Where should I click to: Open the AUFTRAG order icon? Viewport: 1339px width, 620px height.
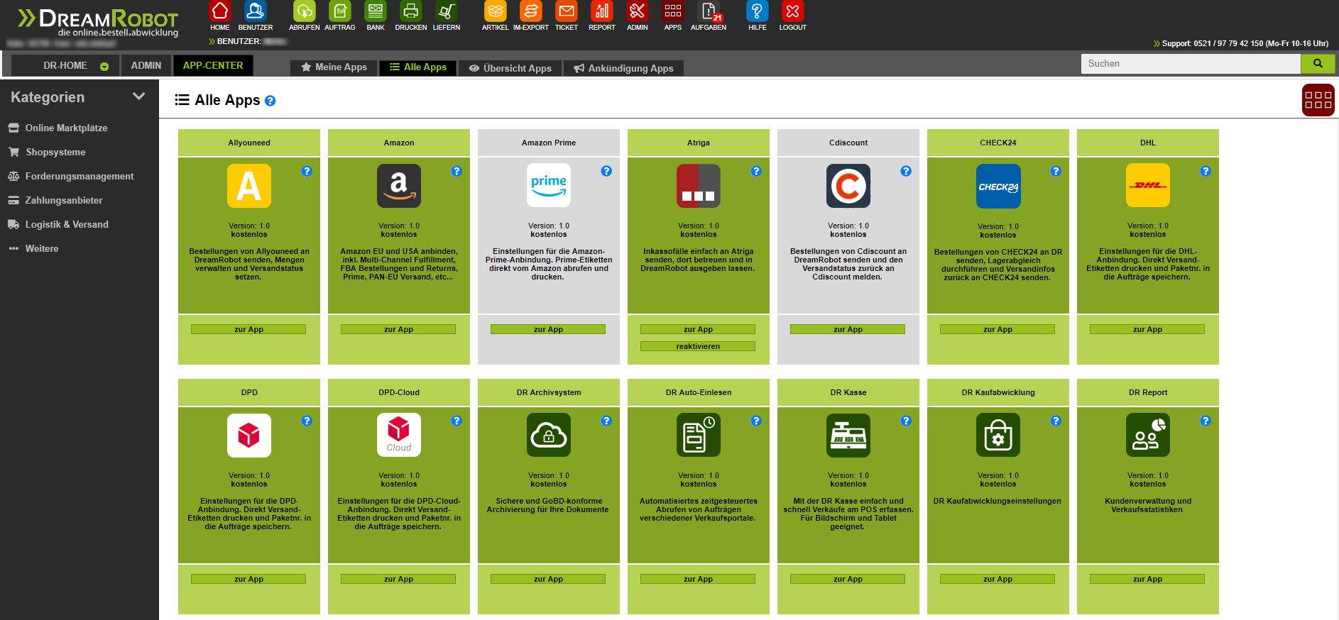[x=340, y=11]
